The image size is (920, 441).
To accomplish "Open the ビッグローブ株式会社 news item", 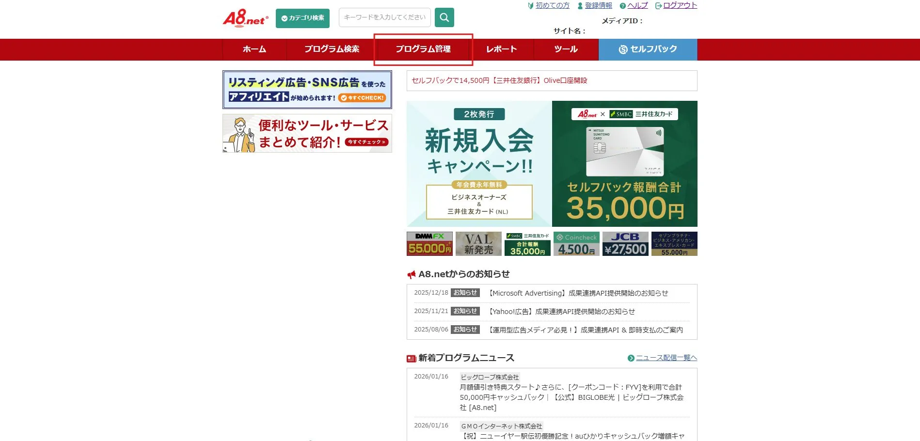I will click(571, 397).
